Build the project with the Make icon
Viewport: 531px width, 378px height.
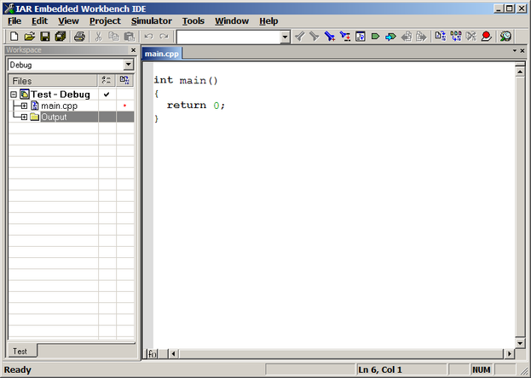click(456, 37)
